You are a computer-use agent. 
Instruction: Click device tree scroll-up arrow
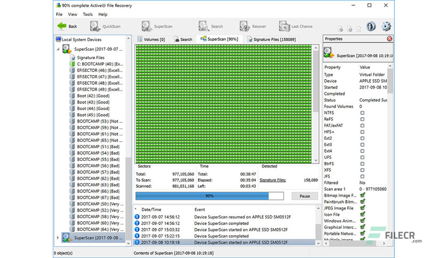(128, 38)
